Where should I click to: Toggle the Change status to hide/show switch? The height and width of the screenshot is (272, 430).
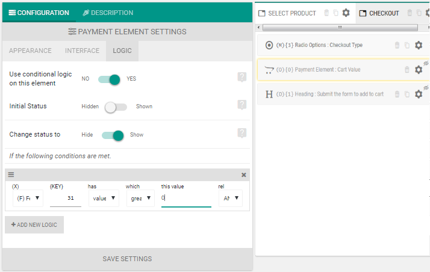coord(113,135)
